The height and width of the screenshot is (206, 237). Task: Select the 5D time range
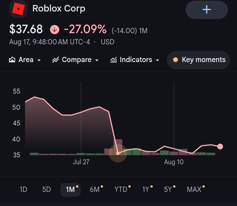(x=46, y=189)
